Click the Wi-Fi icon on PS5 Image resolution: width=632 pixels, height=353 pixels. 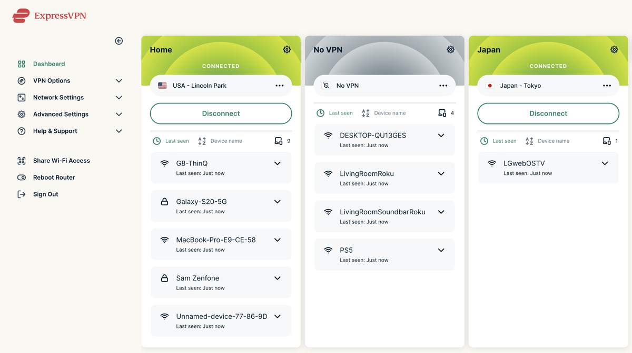[328, 251]
